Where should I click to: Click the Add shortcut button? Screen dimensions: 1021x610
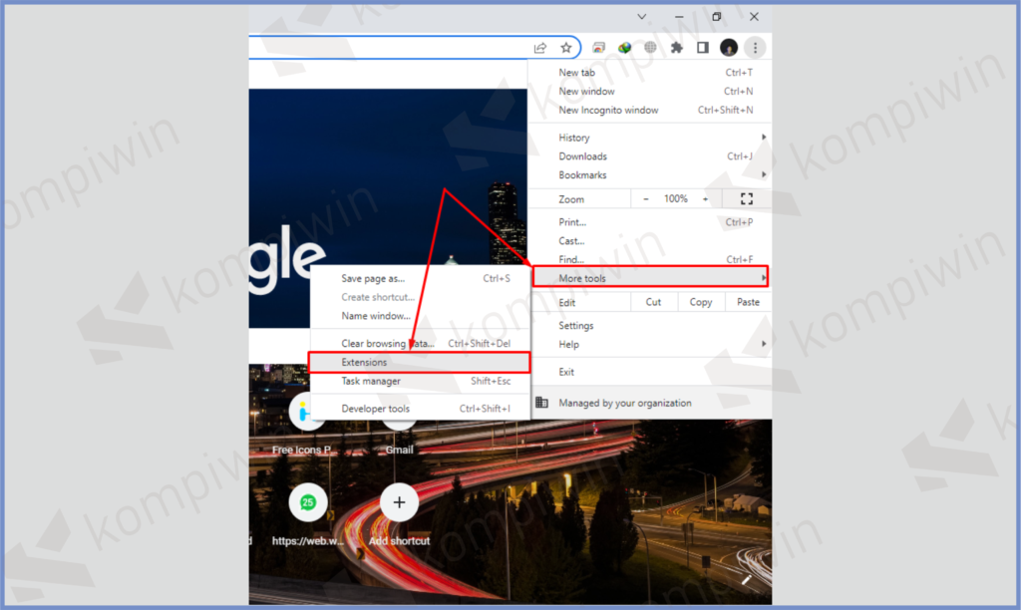tap(398, 502)
